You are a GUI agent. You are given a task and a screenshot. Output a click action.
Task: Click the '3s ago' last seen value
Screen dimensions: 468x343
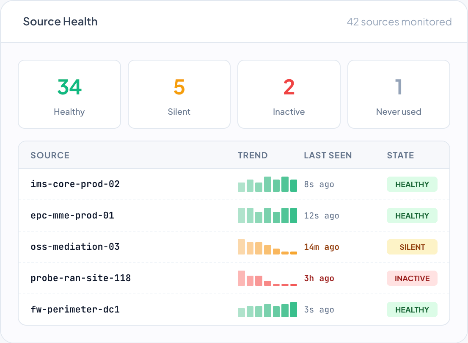[x=319, y=310]
